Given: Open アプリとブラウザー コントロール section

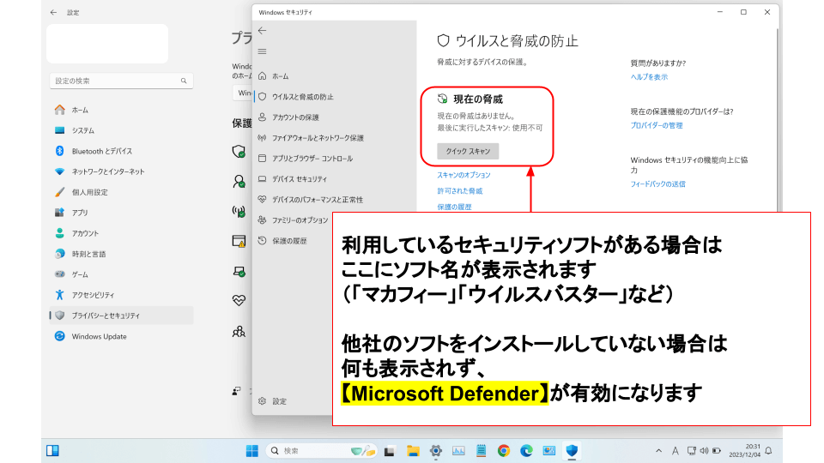Looking at the screenshot, I should (312, 159).
